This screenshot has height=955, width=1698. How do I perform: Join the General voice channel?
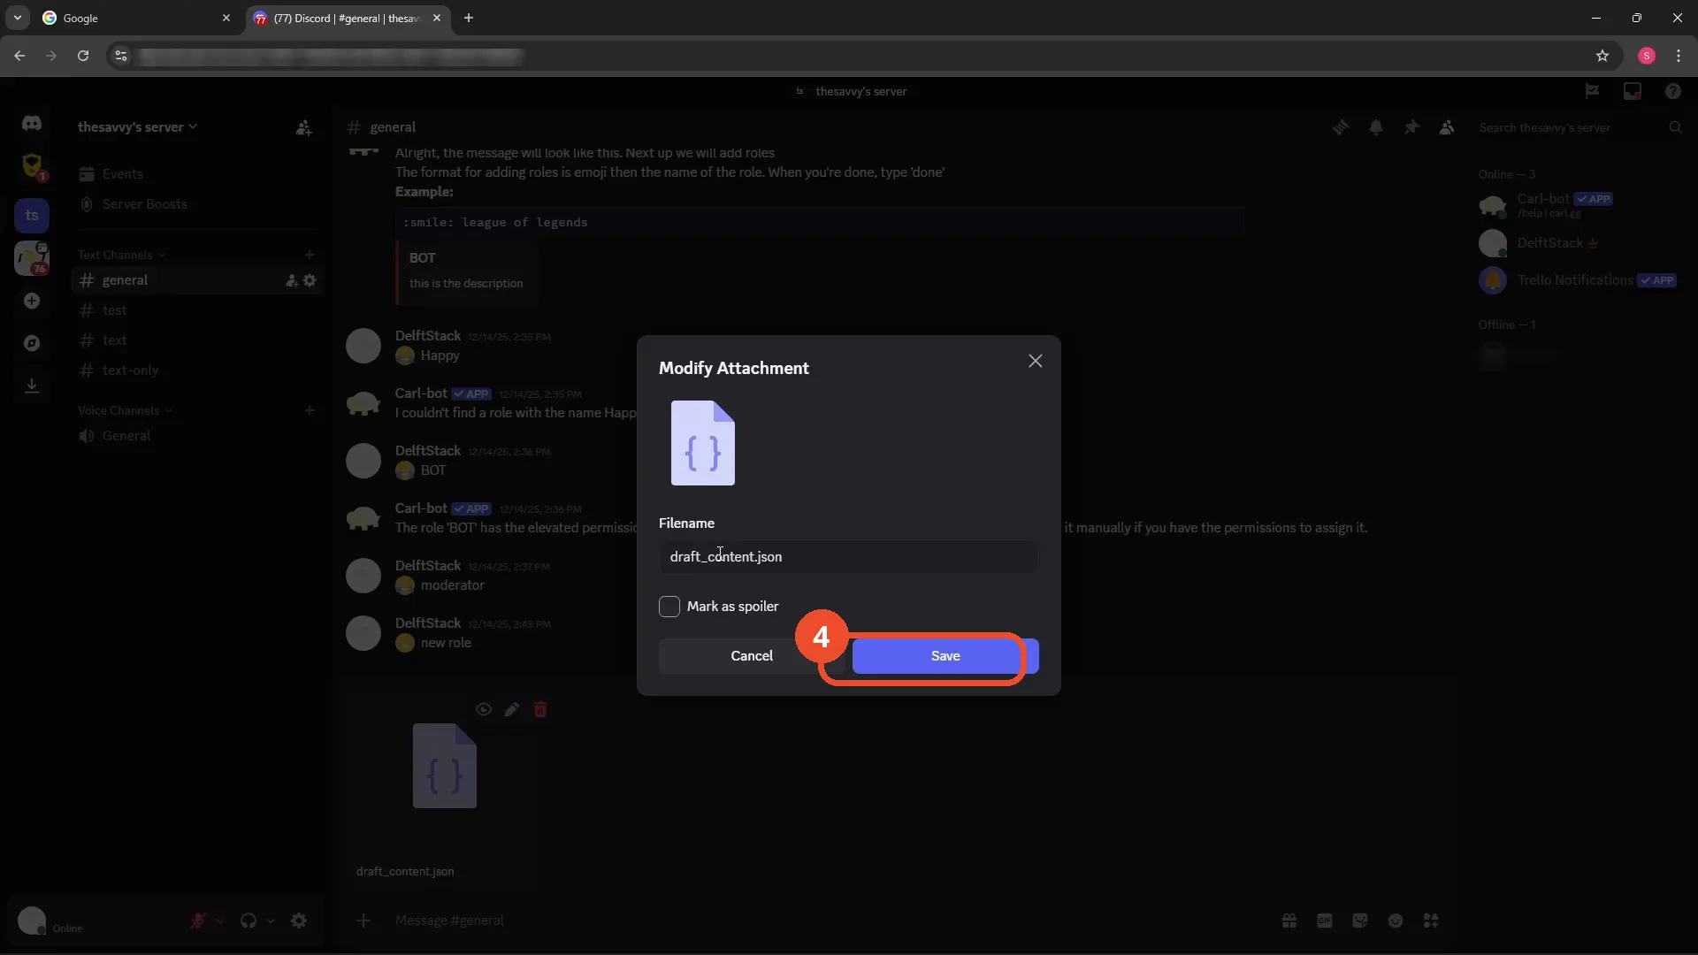196,436
